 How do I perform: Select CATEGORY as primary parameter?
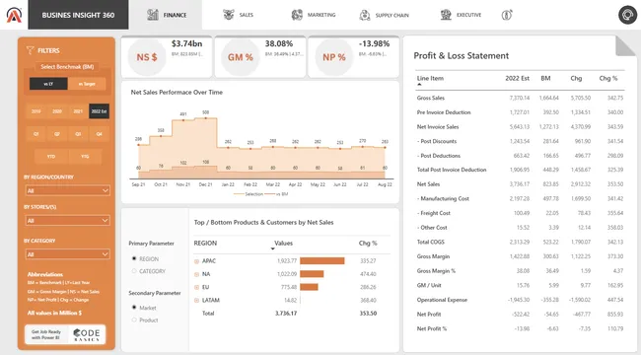[134, 271]
